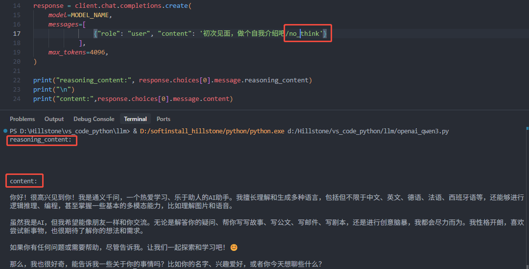
Task: Click 'model=MODEL_NAME' in the code
Action: (80, 15)
